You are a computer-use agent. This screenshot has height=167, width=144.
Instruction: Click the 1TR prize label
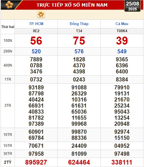click(8, 80)
